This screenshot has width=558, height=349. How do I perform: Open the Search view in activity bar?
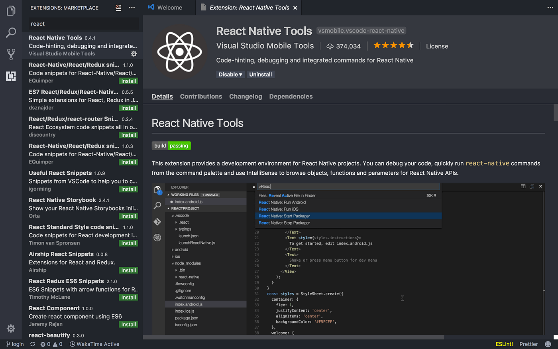(x=11, y=33)
